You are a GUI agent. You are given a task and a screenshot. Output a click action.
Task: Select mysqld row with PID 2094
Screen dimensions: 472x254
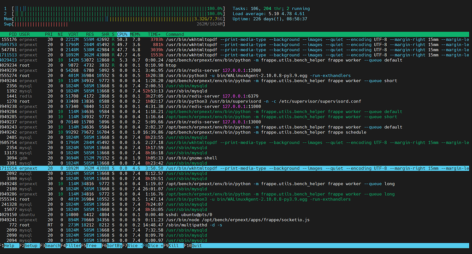tap(235, 241)
